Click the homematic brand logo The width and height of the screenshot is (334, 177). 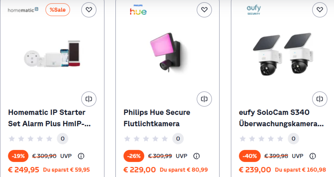click(23, 10)
